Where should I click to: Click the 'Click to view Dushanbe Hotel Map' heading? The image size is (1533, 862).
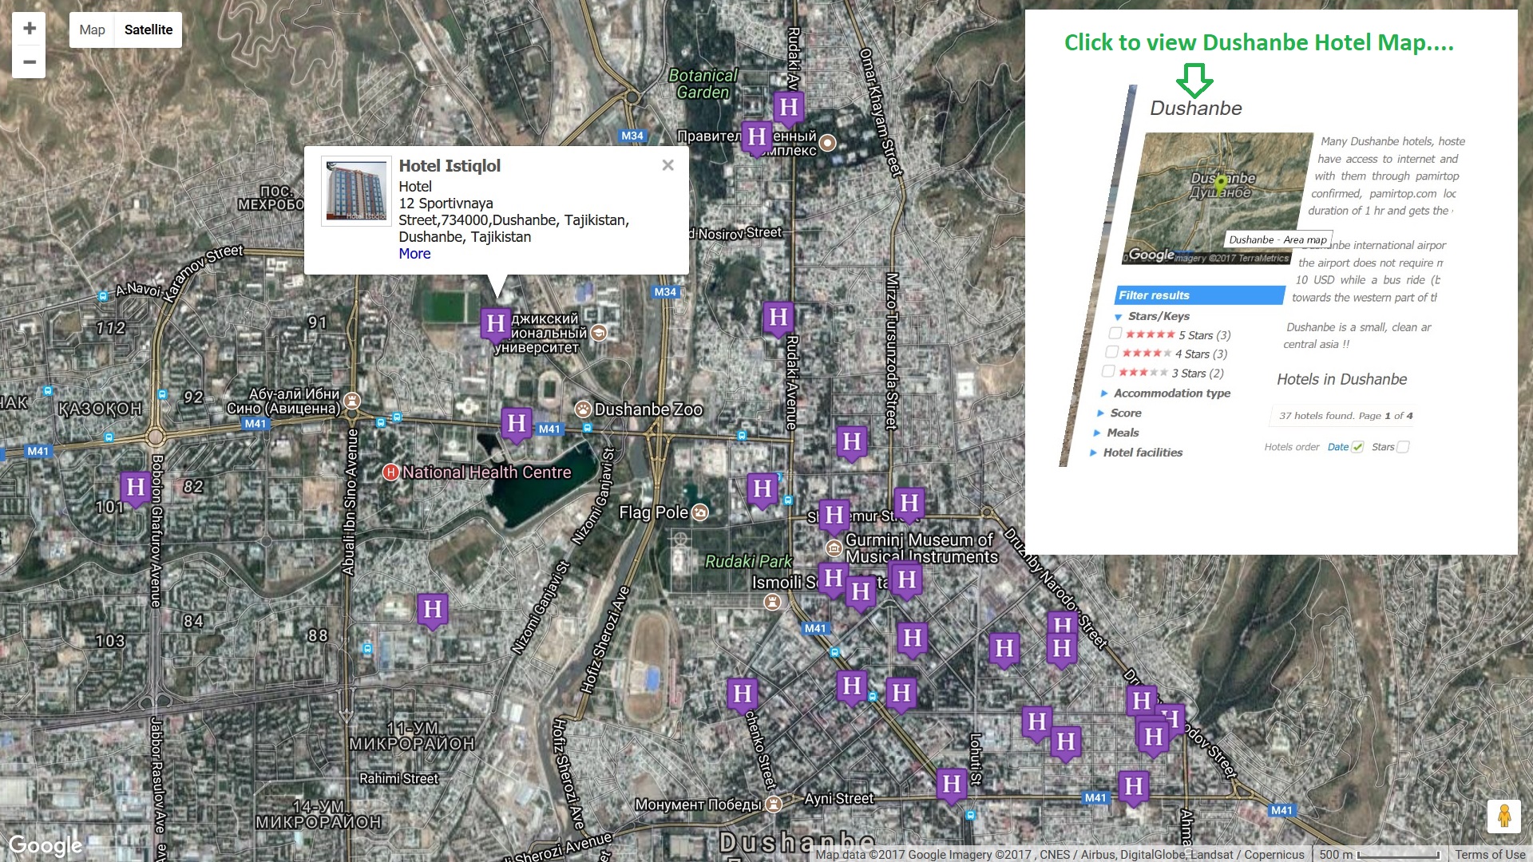[1259, 42]
